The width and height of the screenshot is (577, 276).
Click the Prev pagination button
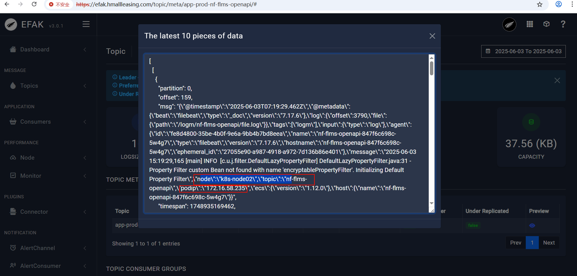[515, 243]
